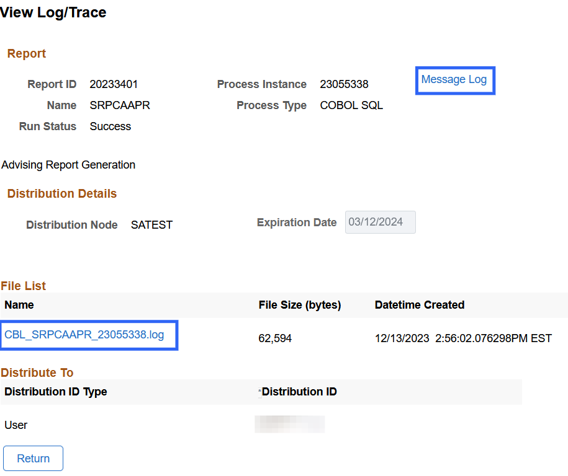Click the Distribution ID Type column header
Viewport: 568px width, 476px height.
click(x=56, y=392)
